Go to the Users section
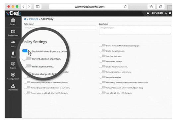This screenshot has width=177, height=125. pos(13,44)
